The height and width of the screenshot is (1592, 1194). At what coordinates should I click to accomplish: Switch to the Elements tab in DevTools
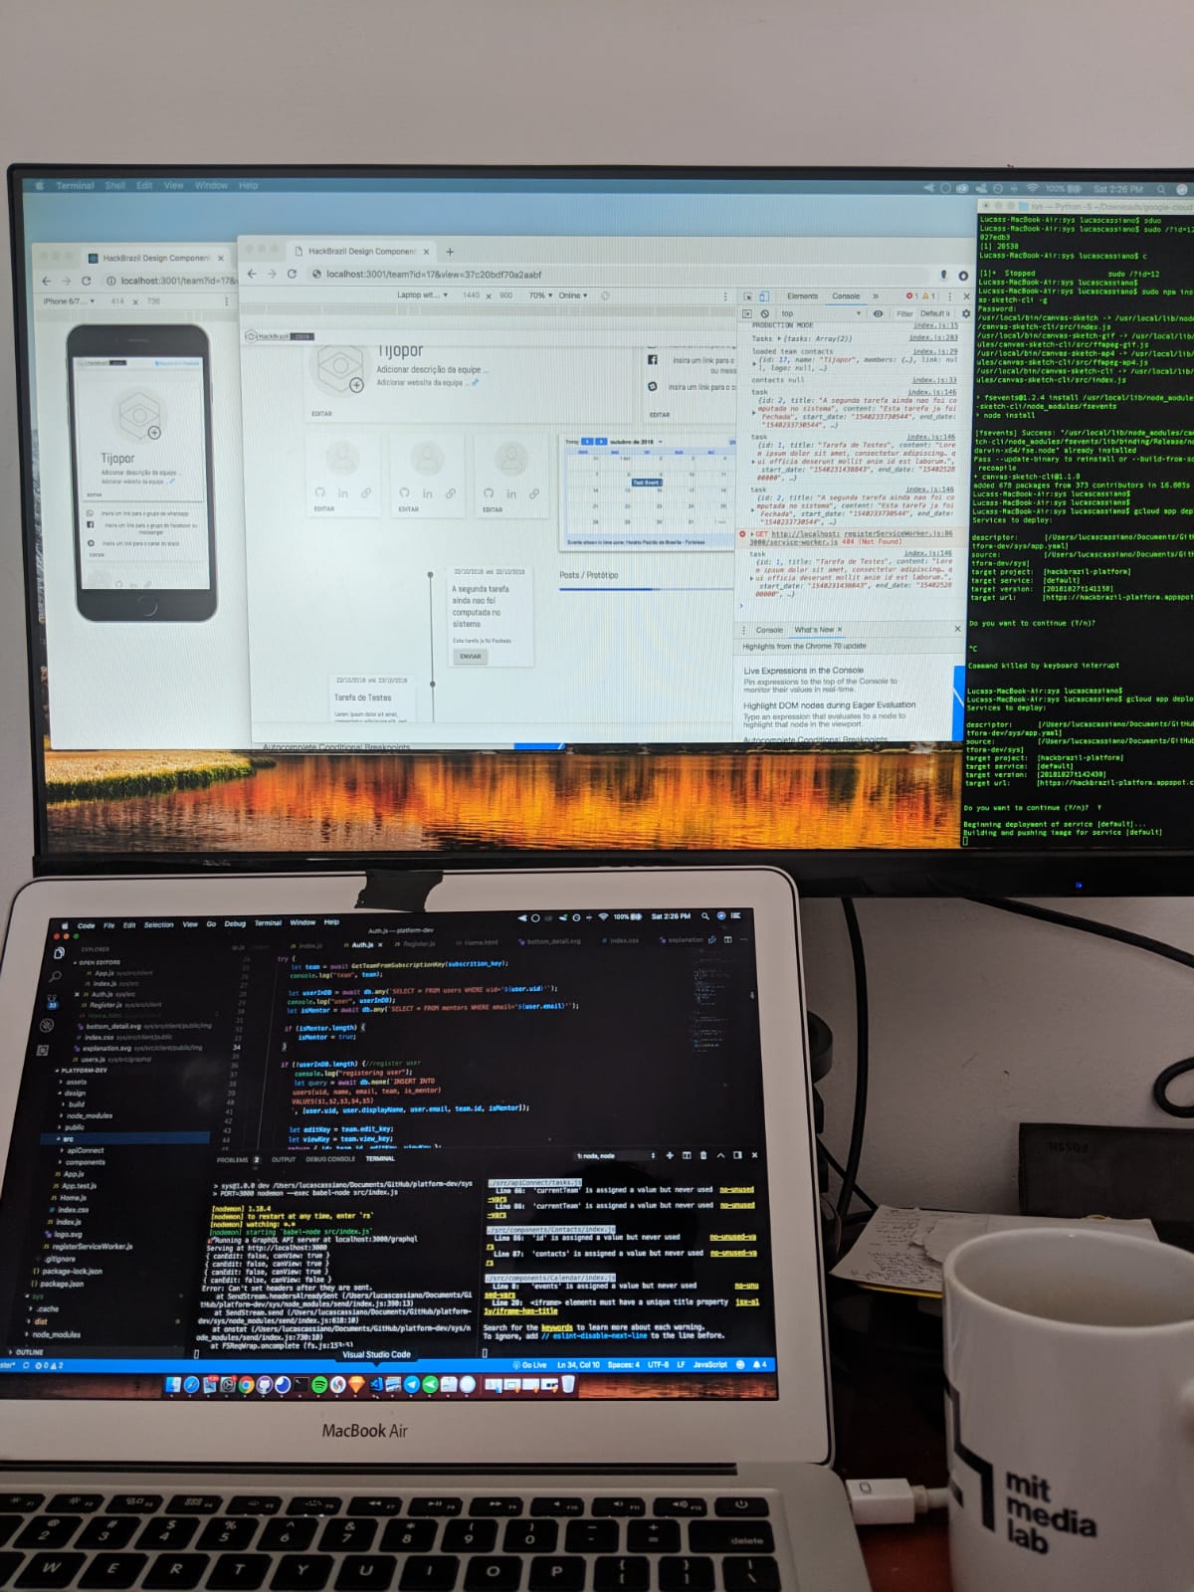click(802, 297)
